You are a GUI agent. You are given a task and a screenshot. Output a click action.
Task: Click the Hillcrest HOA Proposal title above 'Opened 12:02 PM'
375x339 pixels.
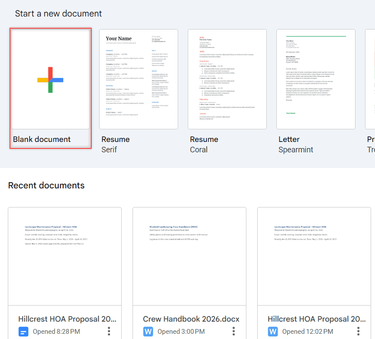[317, 319]
